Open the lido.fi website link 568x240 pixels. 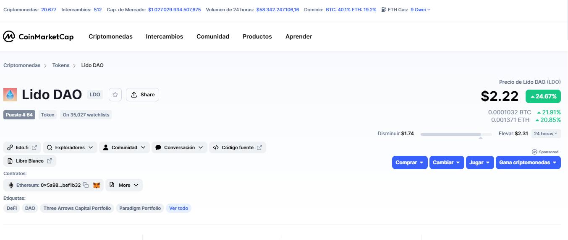click(22, 147)
